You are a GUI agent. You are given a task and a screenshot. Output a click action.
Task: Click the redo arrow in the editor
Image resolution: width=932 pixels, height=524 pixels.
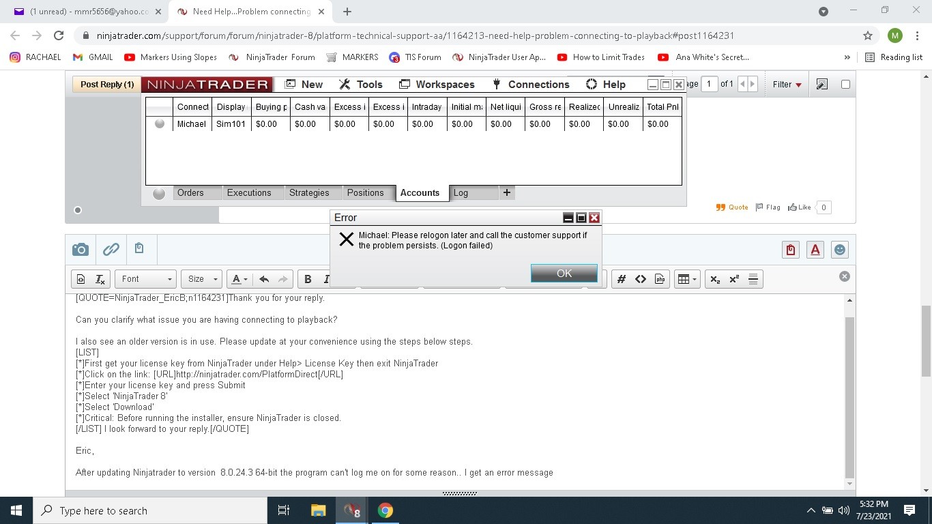click(x=283, y=279)
